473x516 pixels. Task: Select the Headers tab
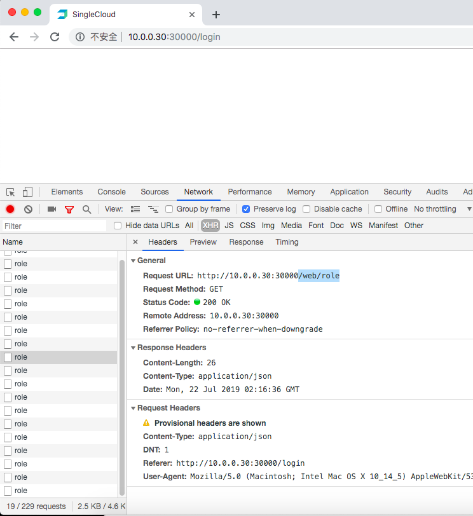pyautogui.click(x=163, y=242)
